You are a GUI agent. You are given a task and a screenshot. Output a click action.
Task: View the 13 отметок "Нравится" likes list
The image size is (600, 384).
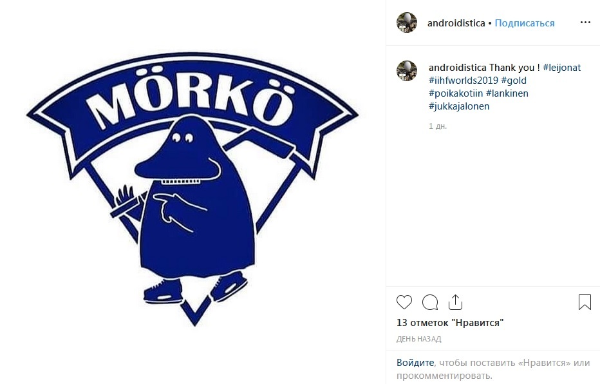click(x=450, y=323)
